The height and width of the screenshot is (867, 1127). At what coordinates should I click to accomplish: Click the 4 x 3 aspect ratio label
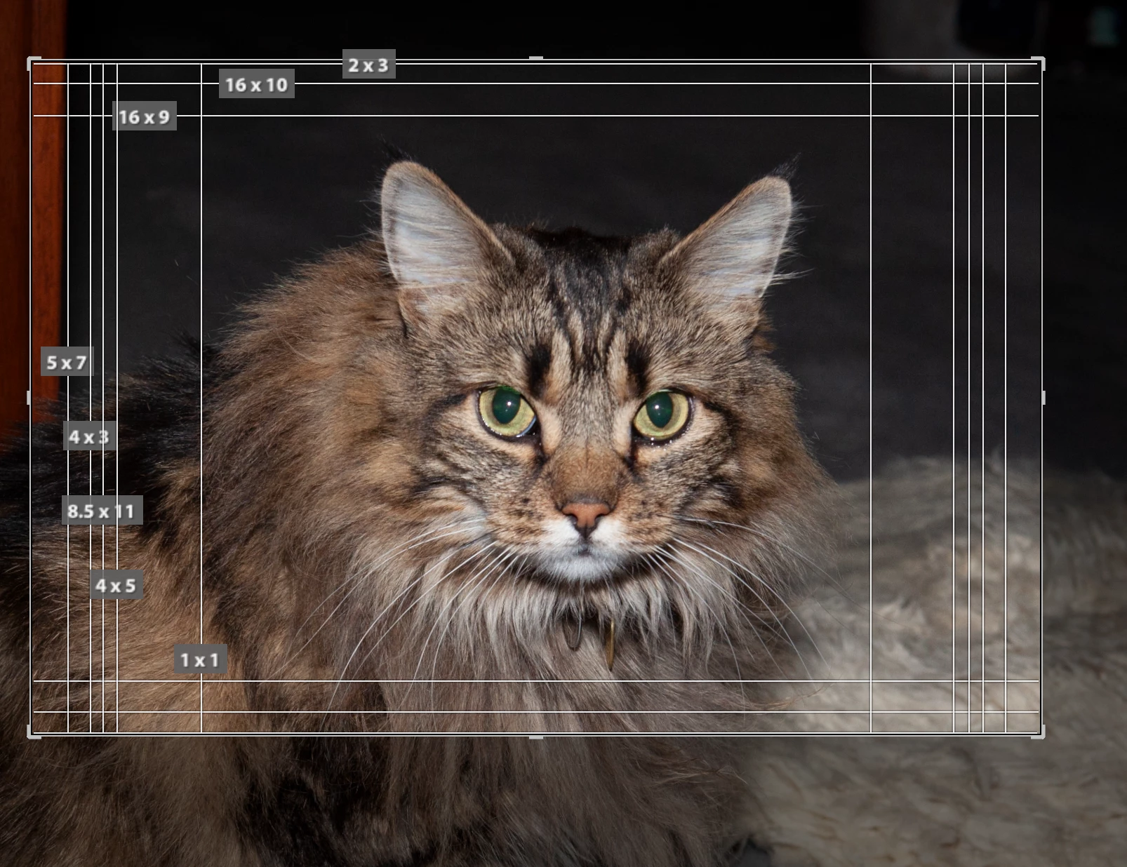89,436
